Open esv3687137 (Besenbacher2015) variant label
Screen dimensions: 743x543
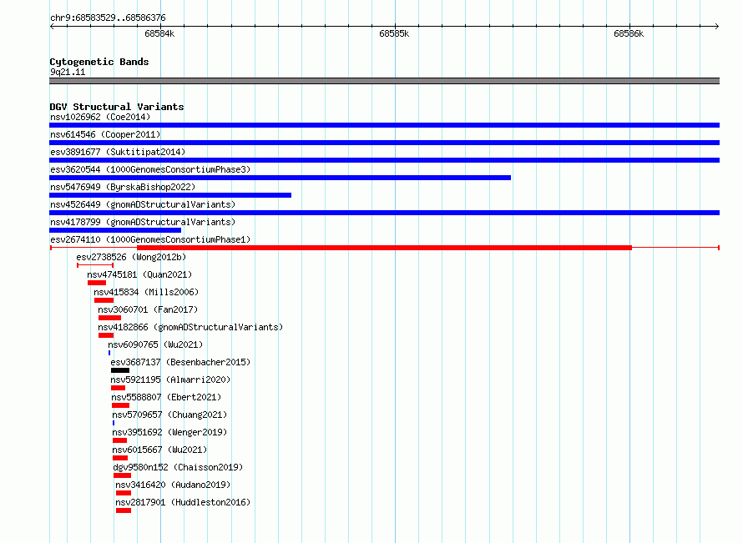[180, 362]
